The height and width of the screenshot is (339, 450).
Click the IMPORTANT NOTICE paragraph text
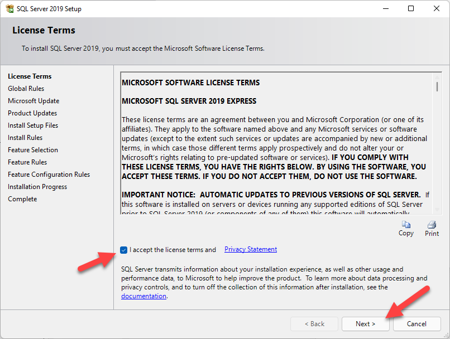(275, 204)
